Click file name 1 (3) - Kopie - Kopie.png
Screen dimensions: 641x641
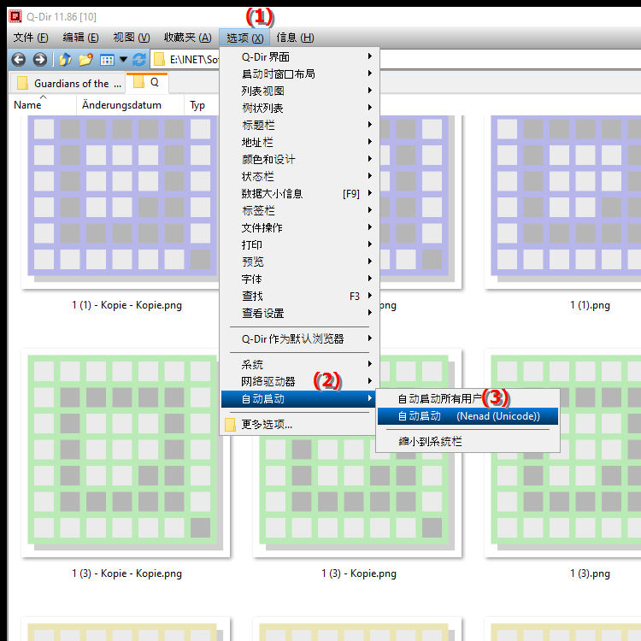click(x=126, y=573)
